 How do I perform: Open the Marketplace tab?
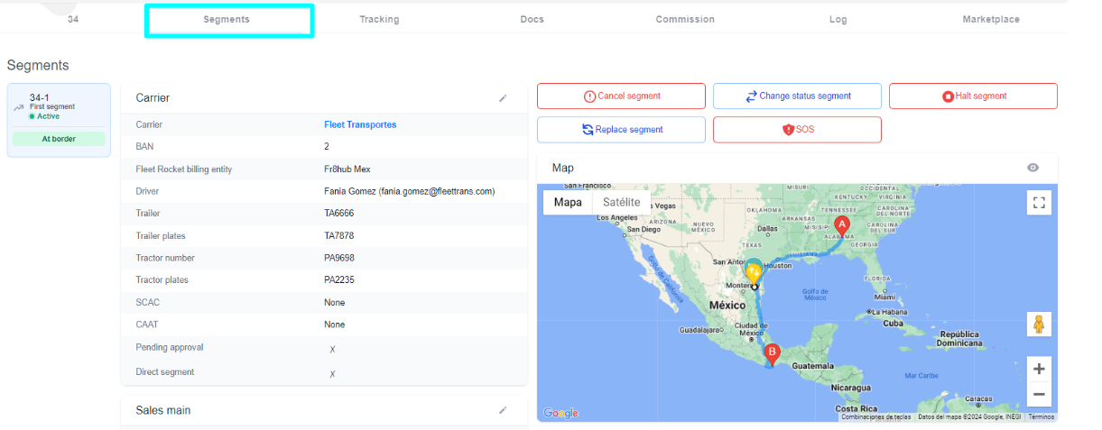click(x=991, y=19)
